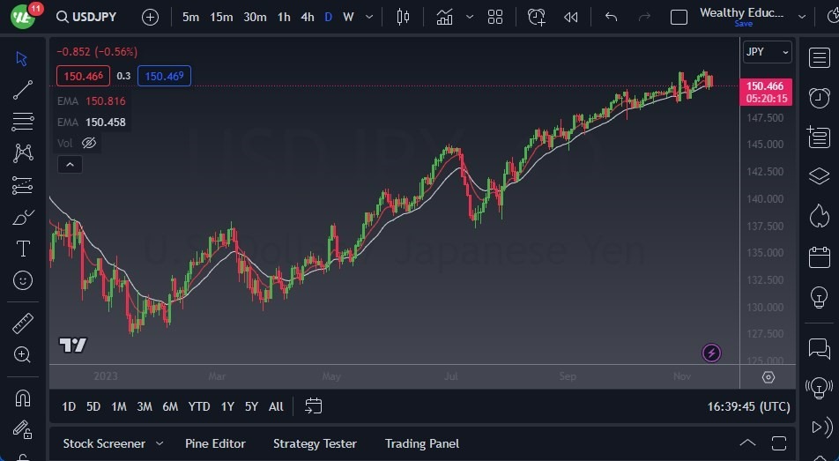
Task: Expand the manage layouts dropdown arrow
Action: [x=802, y=17]
